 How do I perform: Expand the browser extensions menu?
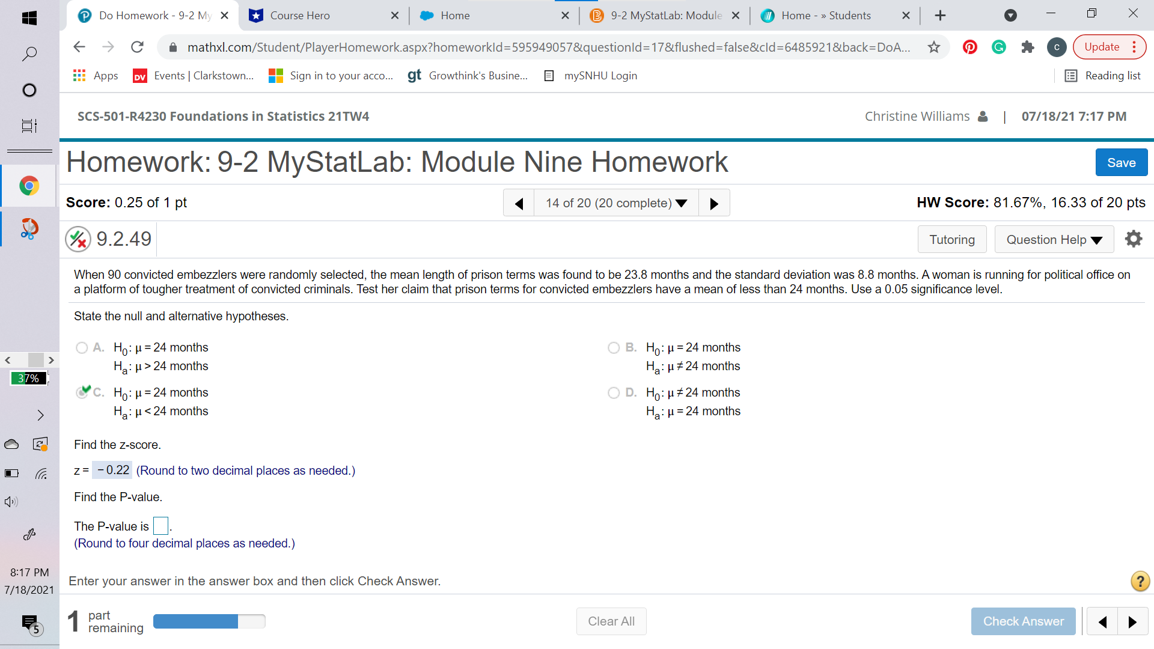[1028, 47]
